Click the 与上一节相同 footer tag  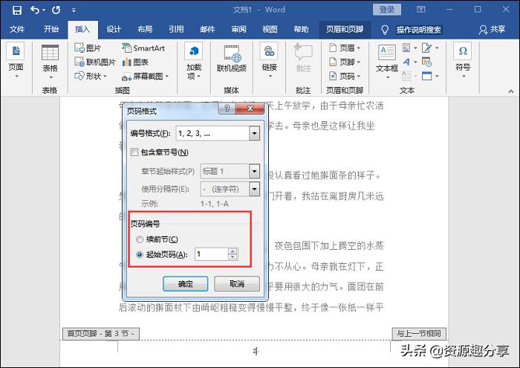coord(419,334)
